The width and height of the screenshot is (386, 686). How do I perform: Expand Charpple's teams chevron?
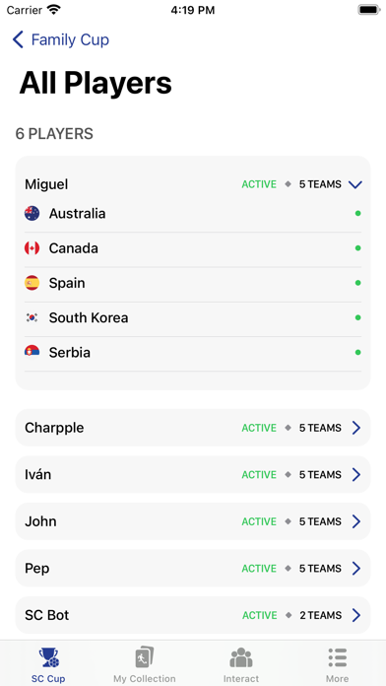pos(356,428)
